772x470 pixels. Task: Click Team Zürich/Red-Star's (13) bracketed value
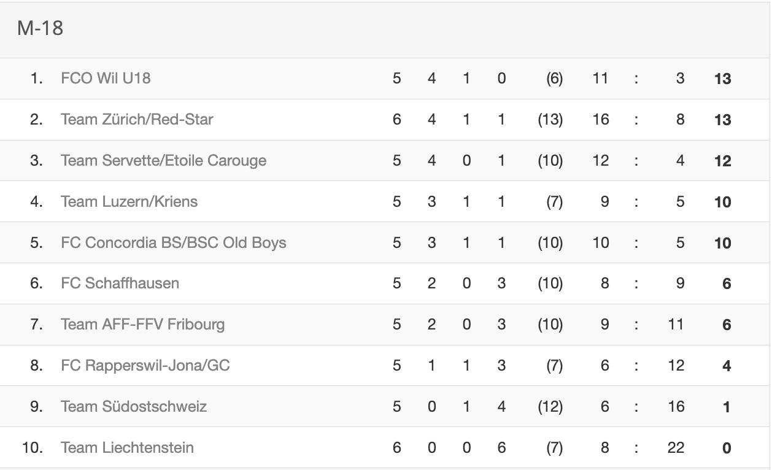(549, 119)
